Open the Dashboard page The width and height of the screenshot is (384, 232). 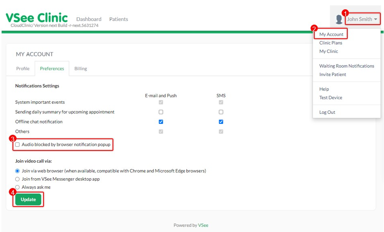tap(89, 19)
